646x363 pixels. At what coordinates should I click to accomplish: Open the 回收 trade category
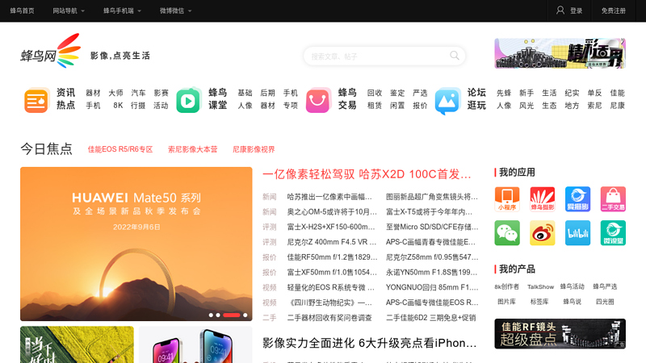pos(375,93)
